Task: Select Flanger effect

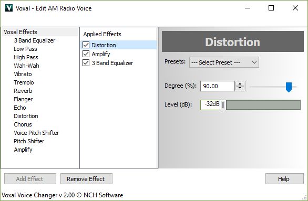Action: 23,99
